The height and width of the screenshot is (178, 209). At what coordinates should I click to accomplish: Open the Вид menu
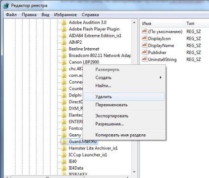[45, 15]
